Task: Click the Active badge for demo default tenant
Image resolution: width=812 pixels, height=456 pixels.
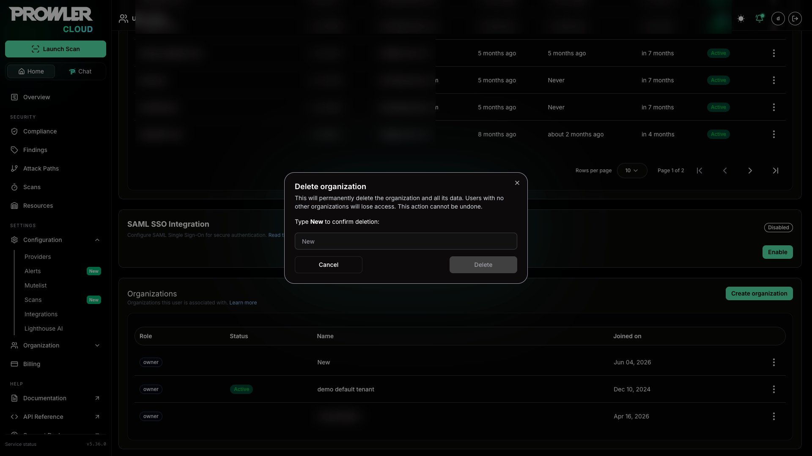Action: coord(241,389)
